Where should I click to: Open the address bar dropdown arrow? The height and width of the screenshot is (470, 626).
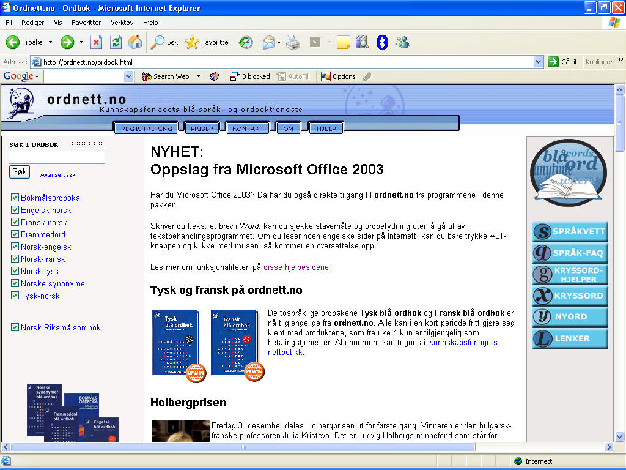coord(538,62)
